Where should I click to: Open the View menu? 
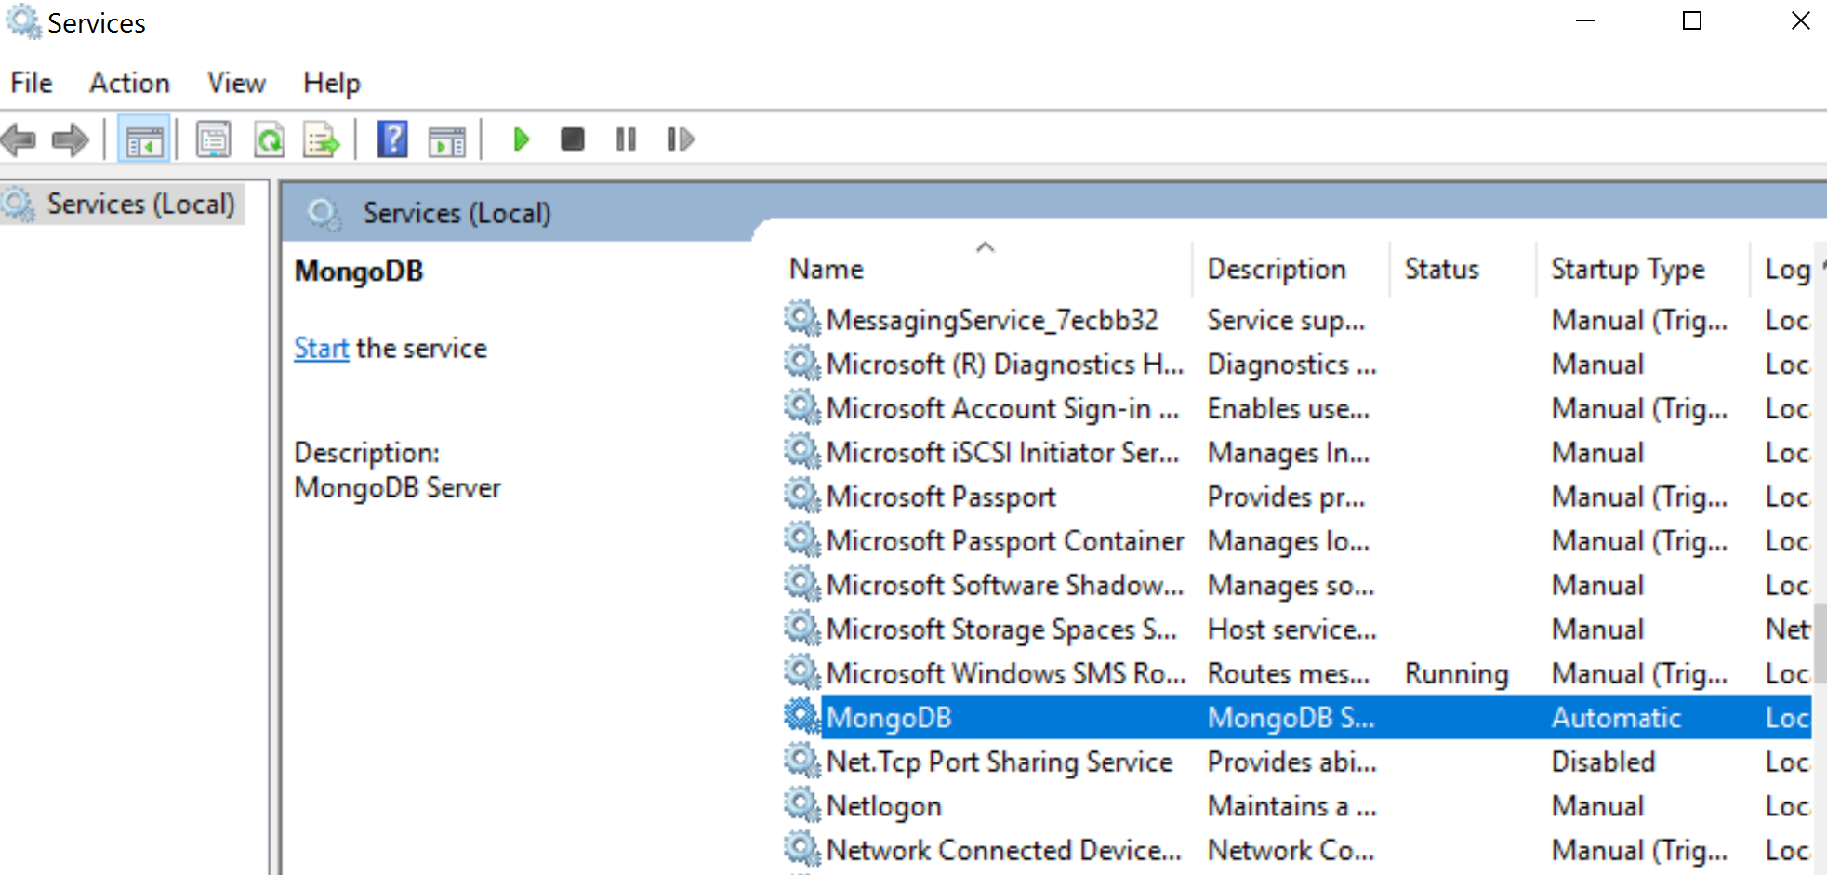tap(236, 83)
